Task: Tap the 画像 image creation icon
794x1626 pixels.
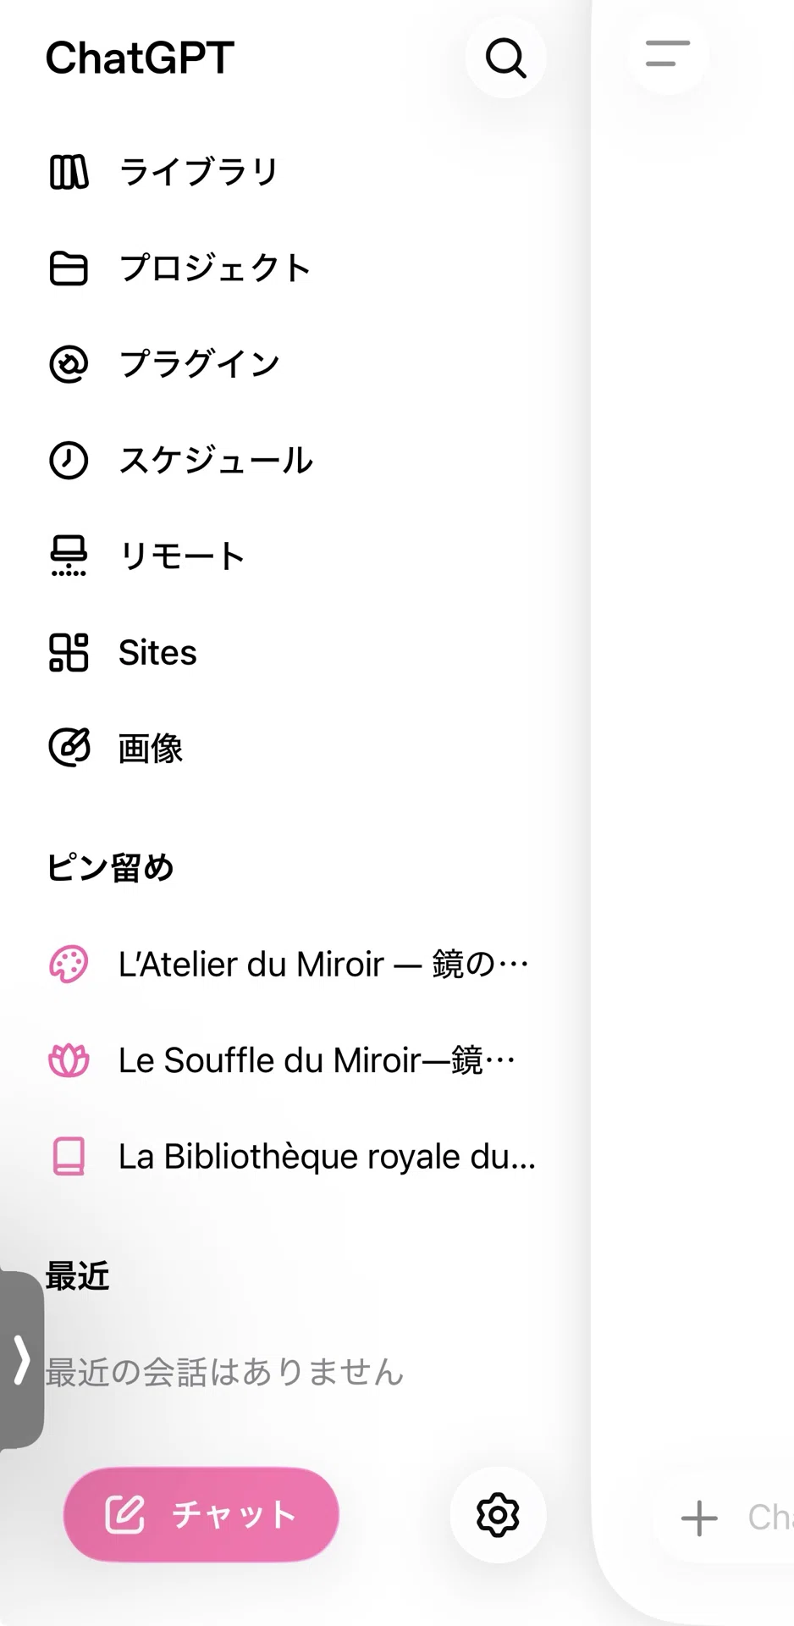Action: (x=69, y=748)
